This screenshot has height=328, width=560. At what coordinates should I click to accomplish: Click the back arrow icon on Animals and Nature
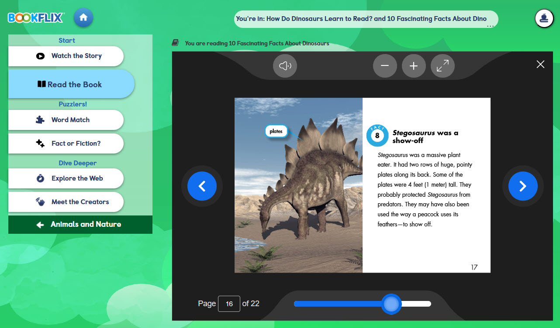click(40, 225)
